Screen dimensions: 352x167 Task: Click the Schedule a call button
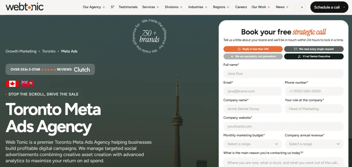329,7
